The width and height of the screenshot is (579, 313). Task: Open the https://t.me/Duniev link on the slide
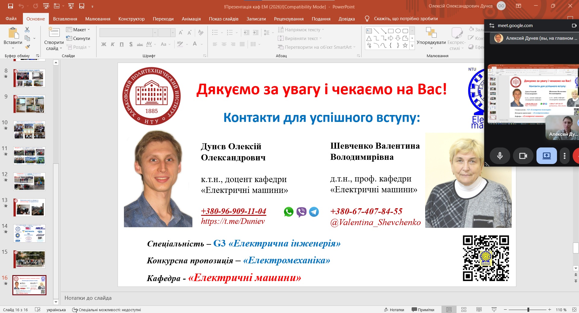[x=233, y=222]
